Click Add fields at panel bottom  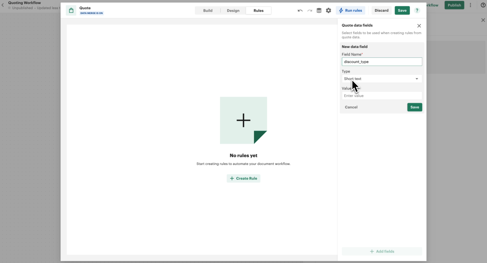pyautogui.click(x=382, y=251)
